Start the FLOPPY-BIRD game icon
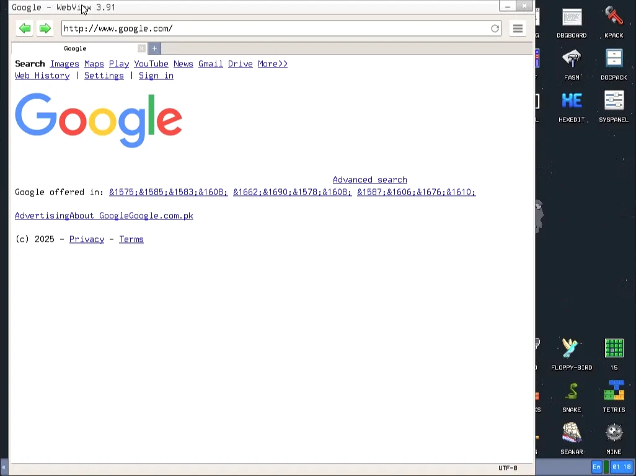Viewport: 636px width, 476px height. pos(572,355)
